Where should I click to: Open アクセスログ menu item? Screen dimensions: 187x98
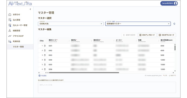[x=20, y=36]
